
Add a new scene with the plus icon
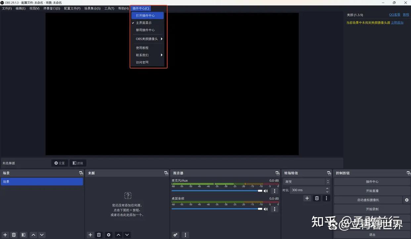click(x=5, y=235)
